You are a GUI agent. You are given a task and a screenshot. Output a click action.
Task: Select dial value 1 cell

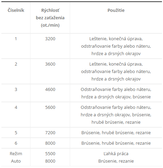[16, 39]
